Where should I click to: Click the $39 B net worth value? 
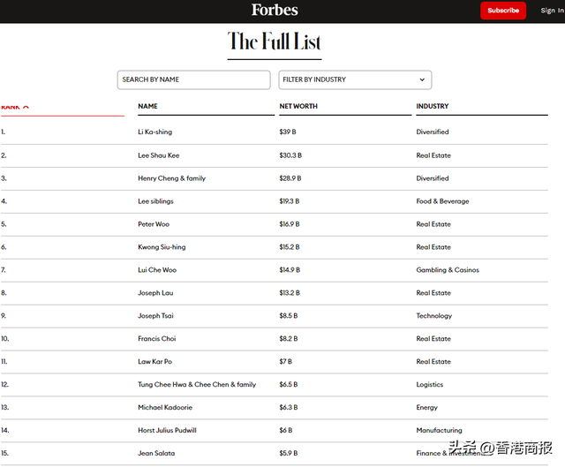tap(288, 132)
